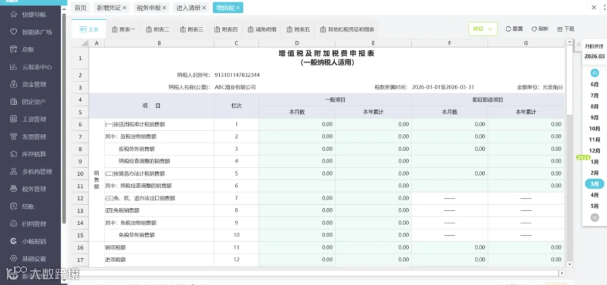Select the 附表三 sheet tab
Screen dimensions: 607x285
pos(192,29)
